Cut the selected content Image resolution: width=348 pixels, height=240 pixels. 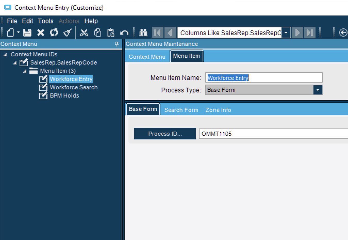(84, 33)
